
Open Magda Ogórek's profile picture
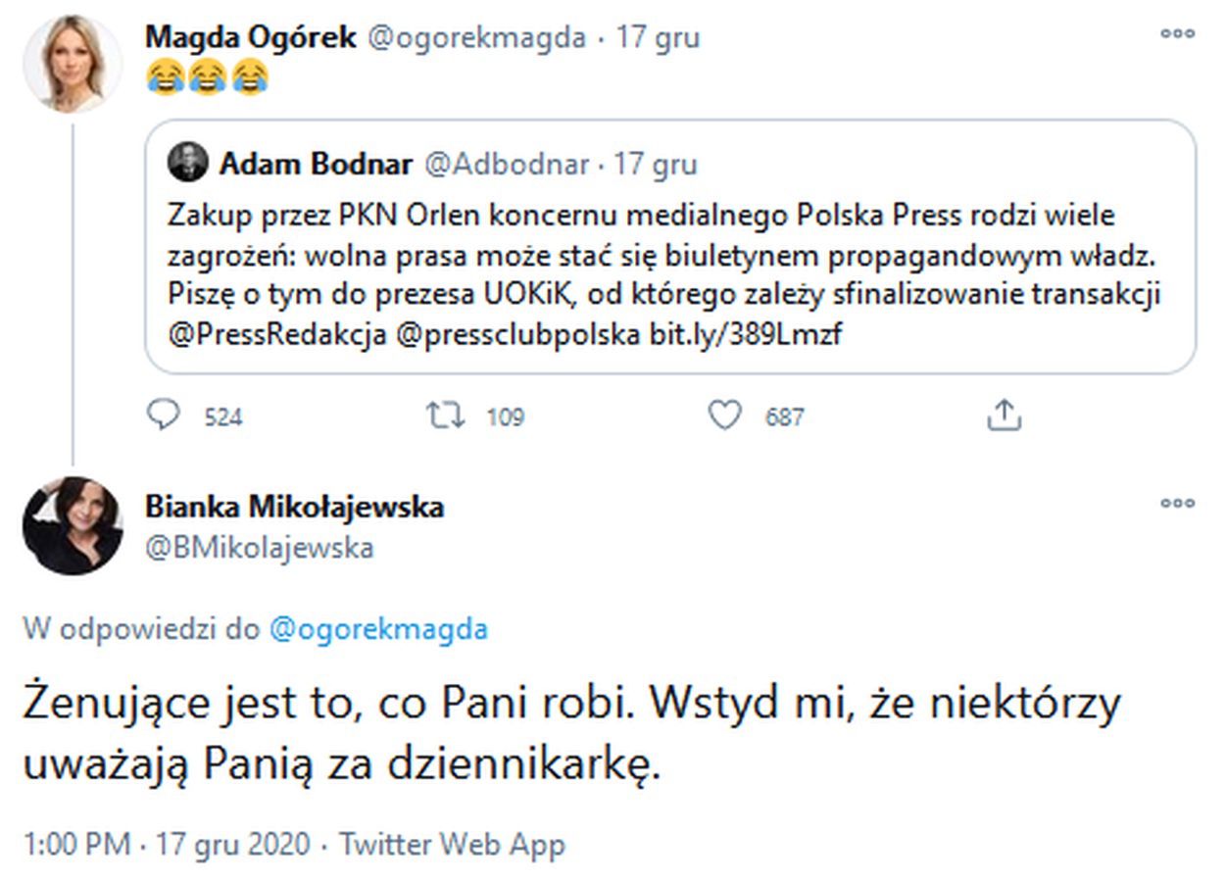[x=72, y=65]
